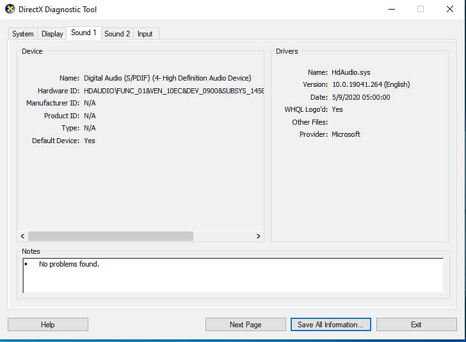Click version '10.0.19041.264 (English)'
This screenshot has height=342, width=466.
tap(371, 84)
